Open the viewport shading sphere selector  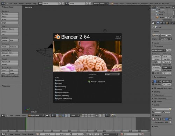[48, 115]
